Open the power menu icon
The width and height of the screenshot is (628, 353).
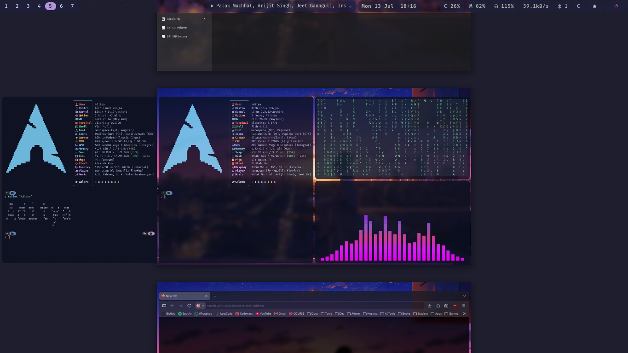616,6
